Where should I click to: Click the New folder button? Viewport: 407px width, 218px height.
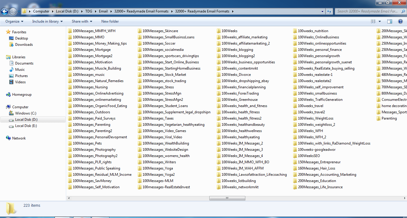(110, 21)
